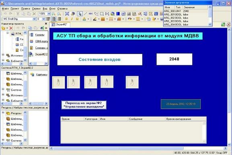Expand the Ресурсы node in the bottom tree
This screenshot has height=155, width=232.
pos(3,113)
